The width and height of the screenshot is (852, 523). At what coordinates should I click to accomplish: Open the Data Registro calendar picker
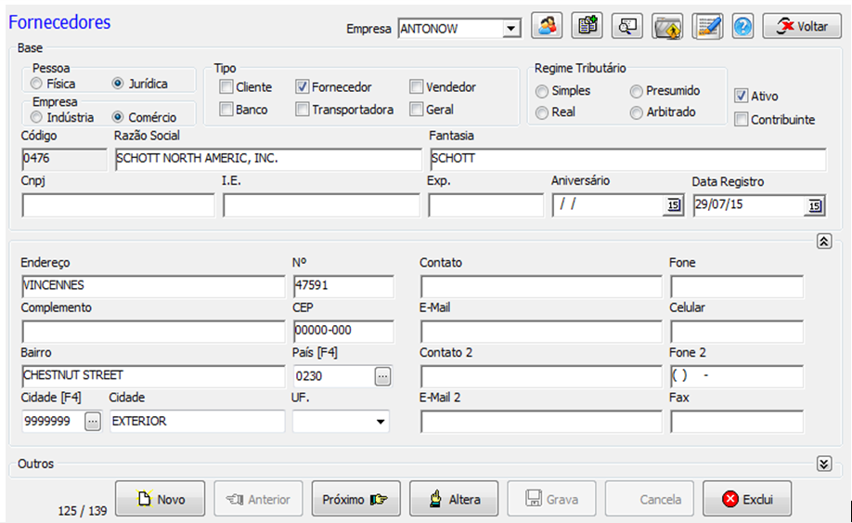pyautogui.click(x=814, y=205)
